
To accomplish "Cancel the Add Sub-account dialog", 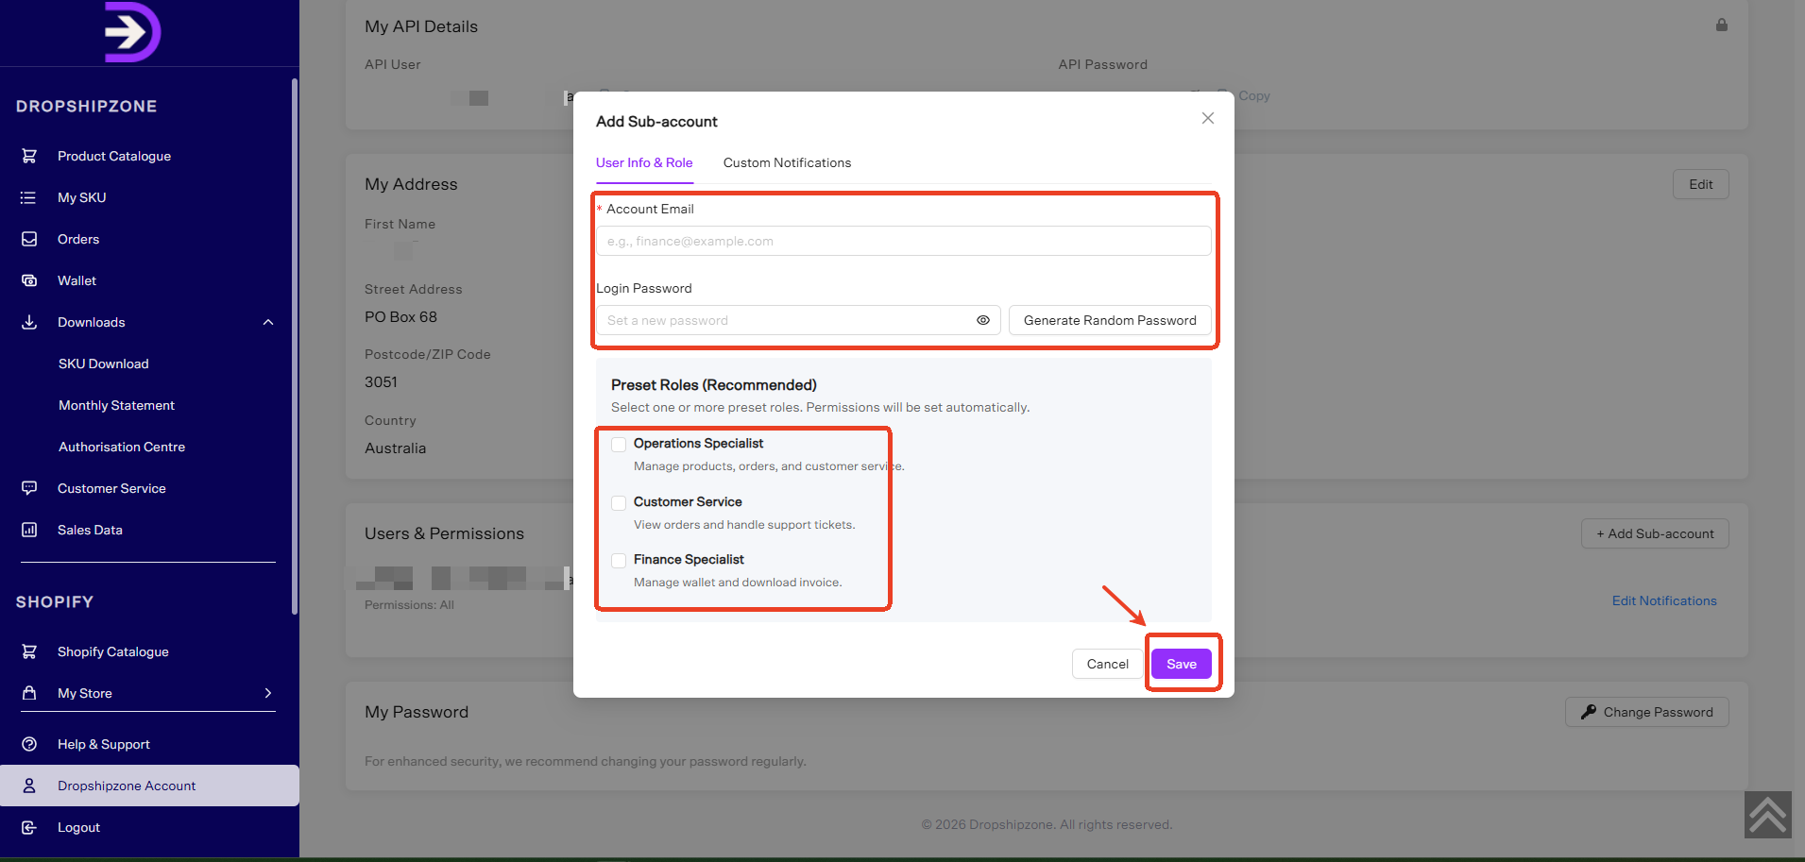I will 1107,664.
